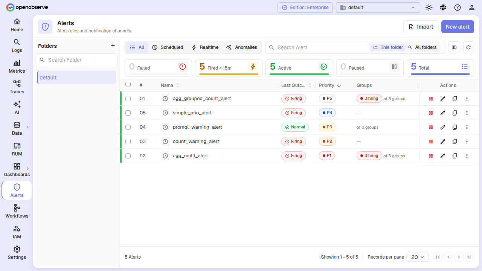The image size is (482, 271).
Task: Duplicate the agg_grouped_count_alert alert
Action: tap(455, 99)
